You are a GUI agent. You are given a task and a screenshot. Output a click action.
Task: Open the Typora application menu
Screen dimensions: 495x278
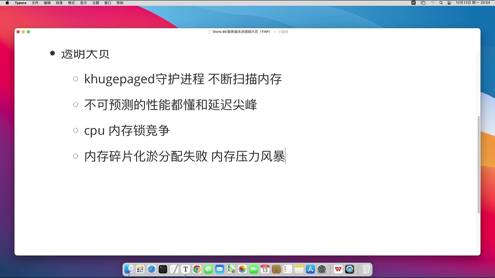(20, 3)
